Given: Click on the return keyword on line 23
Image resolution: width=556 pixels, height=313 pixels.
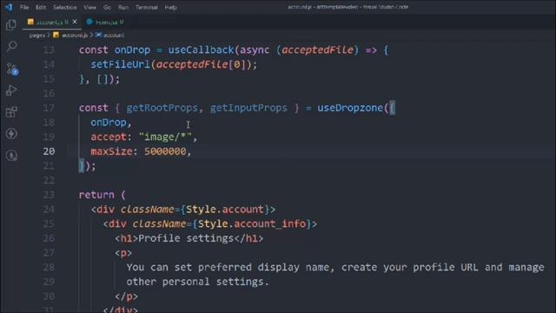Looking at the screenshot, I should coord(96,195).
